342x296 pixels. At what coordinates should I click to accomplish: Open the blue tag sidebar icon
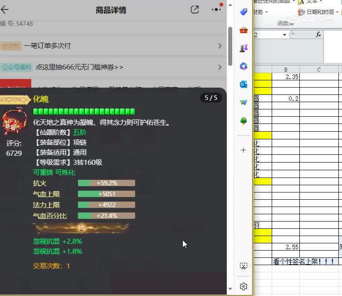click(x=244, y=11)
